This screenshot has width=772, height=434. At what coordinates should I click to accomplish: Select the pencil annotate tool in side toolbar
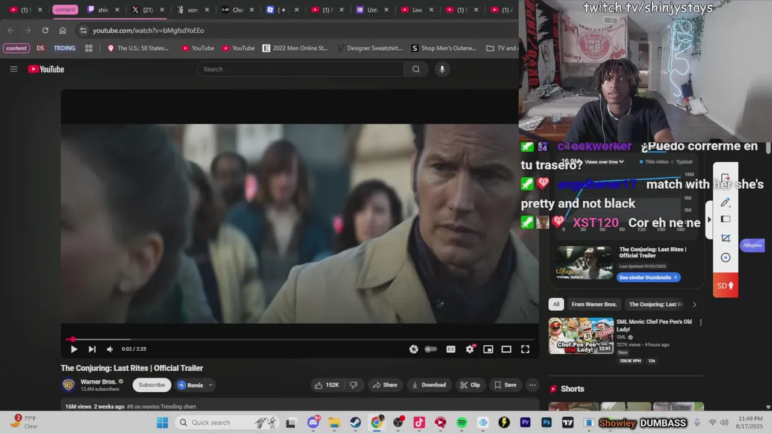coord(726,203)
